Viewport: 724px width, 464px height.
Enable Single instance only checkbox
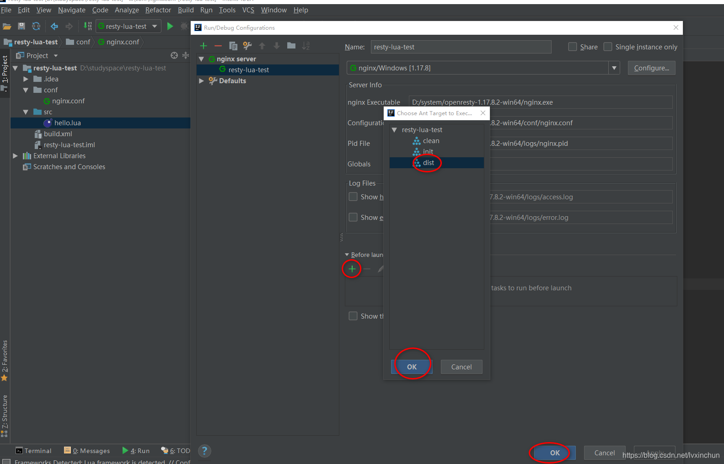608,47
